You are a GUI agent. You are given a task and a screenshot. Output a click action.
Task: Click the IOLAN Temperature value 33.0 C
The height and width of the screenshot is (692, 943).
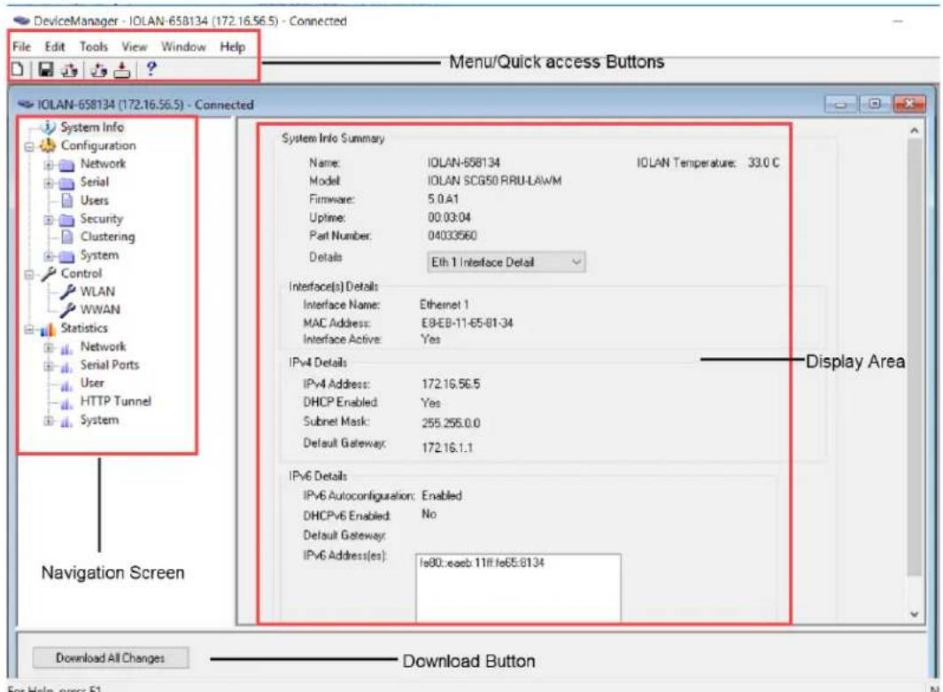[x=764, y=162]
